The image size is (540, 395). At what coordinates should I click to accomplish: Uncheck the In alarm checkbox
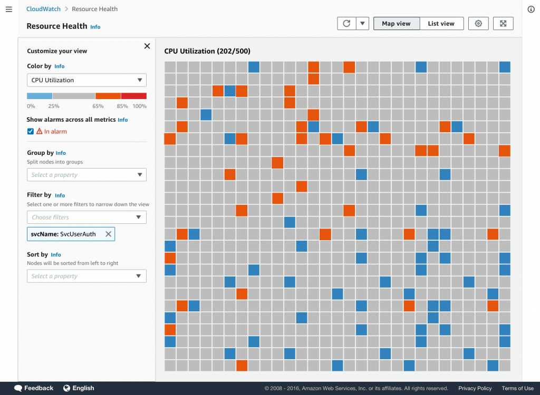coord(30,131)
